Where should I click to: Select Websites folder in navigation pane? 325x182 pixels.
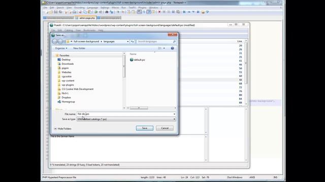point(64,72)
